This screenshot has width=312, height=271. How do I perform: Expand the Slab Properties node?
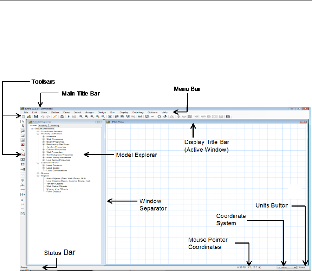pos(43,139)
